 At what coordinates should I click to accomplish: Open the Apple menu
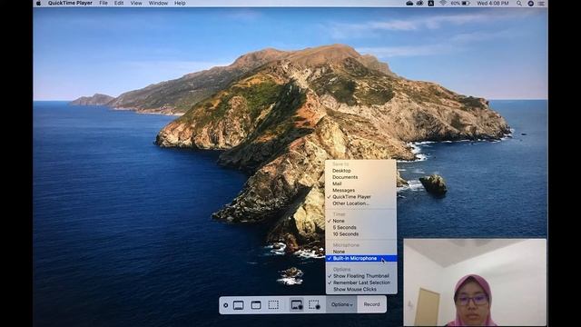click(38, 3)
